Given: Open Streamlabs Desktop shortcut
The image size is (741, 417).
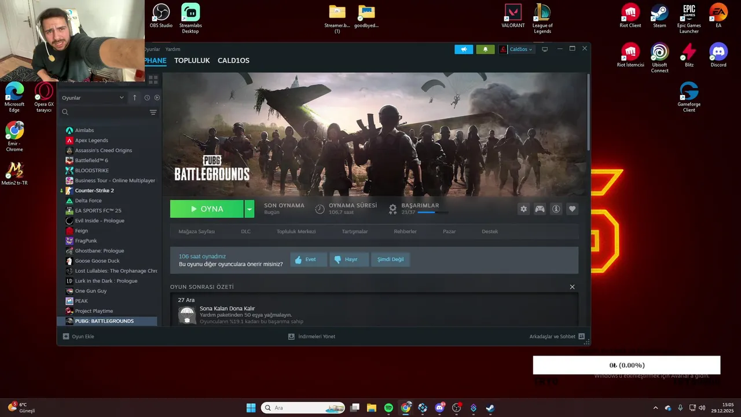Looking at the screenshot, I should (x=190, y=19).
